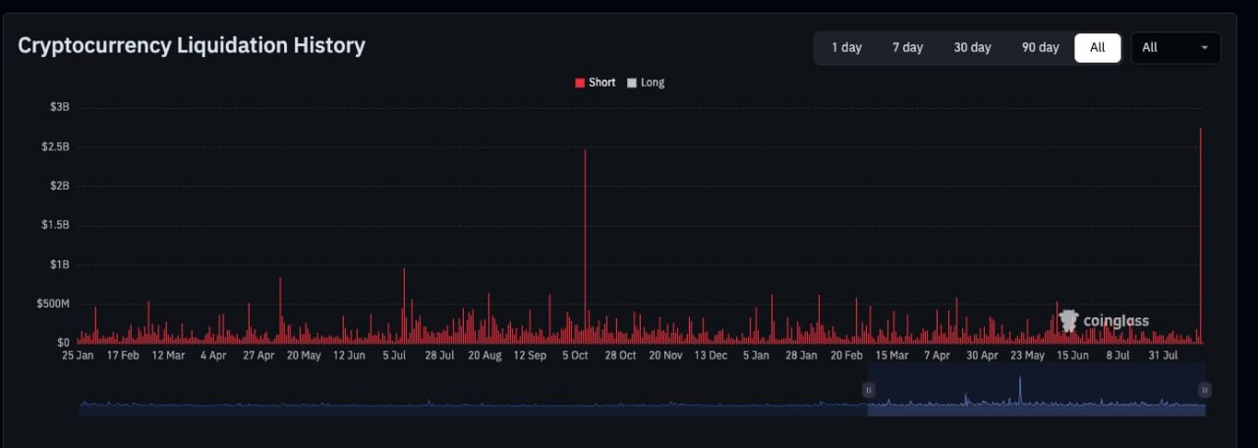Click the tallest bar at chart's right edge
This screenshot has height=448, width=1258.
(1201, 236)
